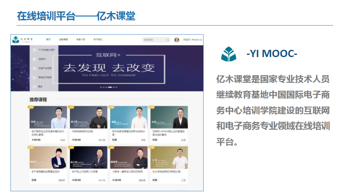Select the 首页 navigation tab
This screenshot has width=349, height=196.
[48, 40]
